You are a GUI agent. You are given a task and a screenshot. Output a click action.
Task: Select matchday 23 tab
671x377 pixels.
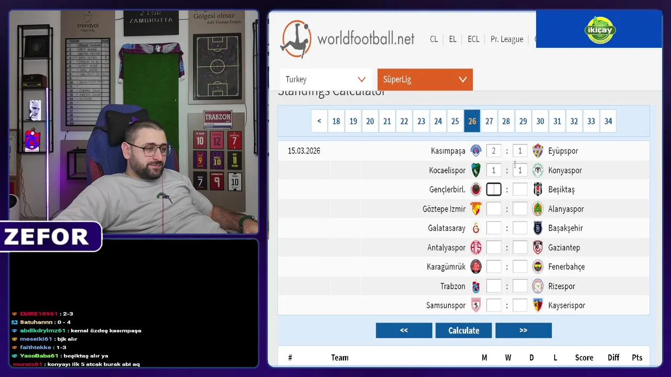tap(421, 121)
